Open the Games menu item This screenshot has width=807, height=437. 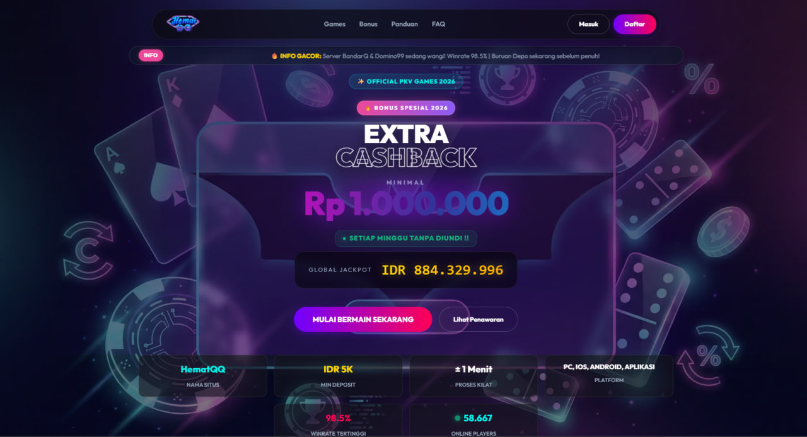[x=335, y=24]
